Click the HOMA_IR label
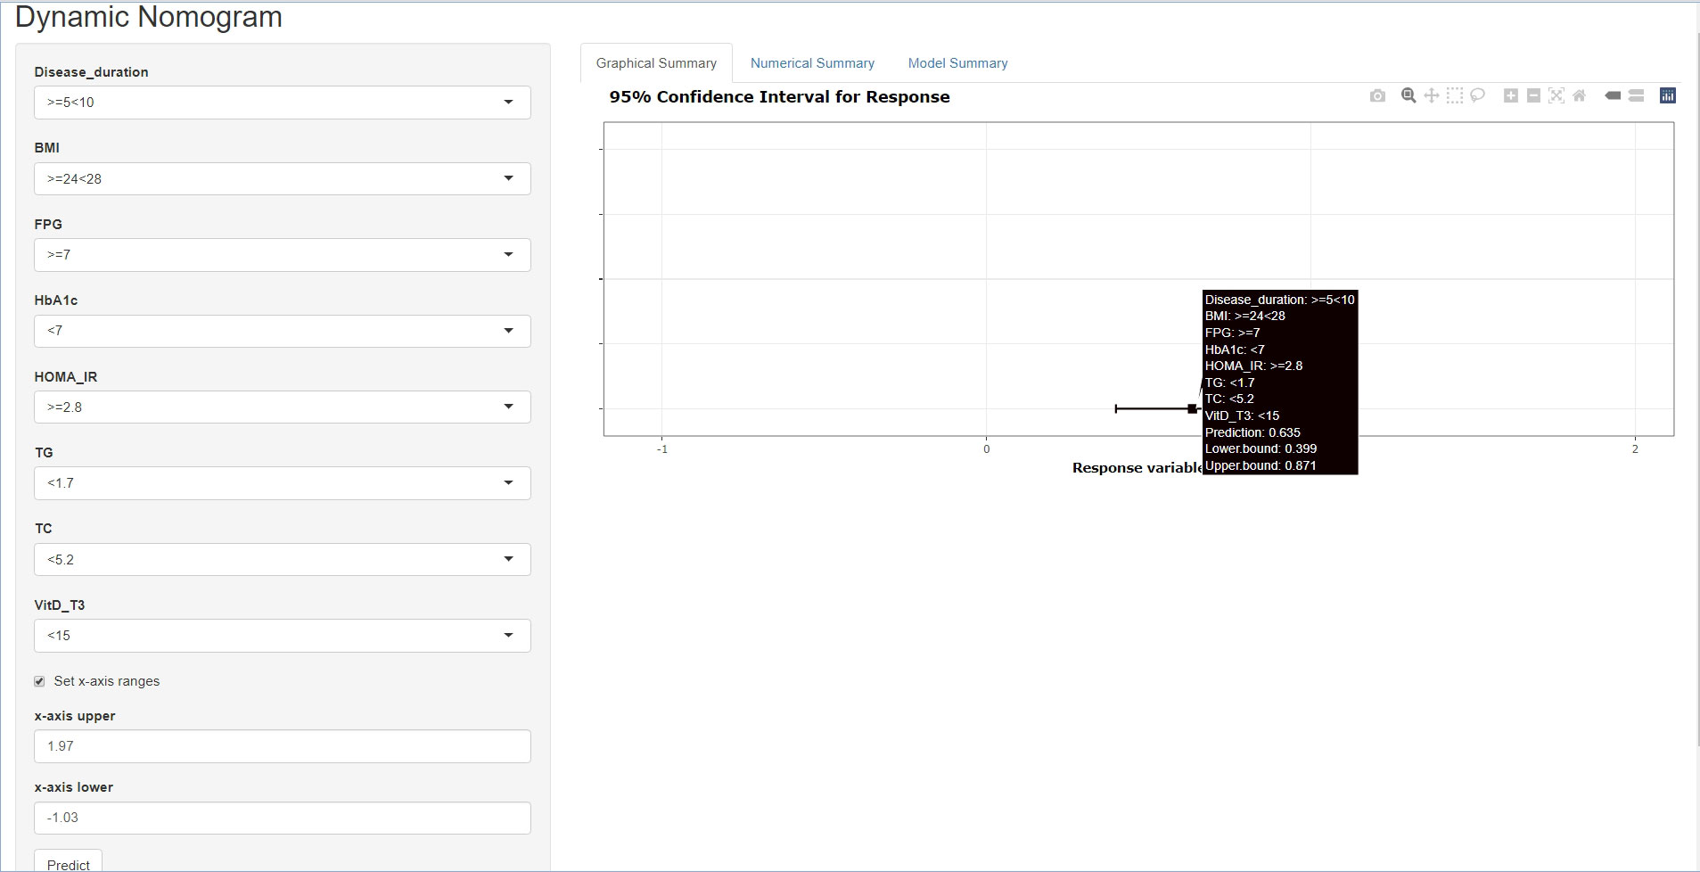 (x=66, y=377)
